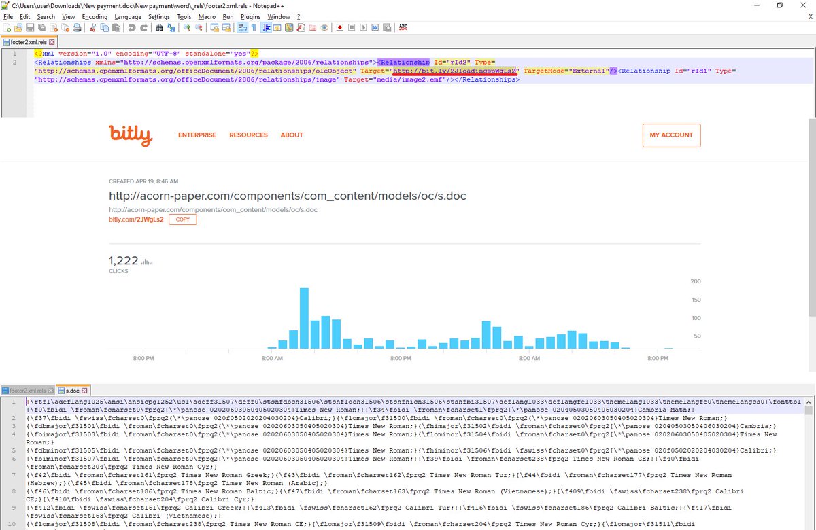Screen dimensions: 816x530
Task: Click the Zoom In magnifier icon
Action: pos(187,28)
